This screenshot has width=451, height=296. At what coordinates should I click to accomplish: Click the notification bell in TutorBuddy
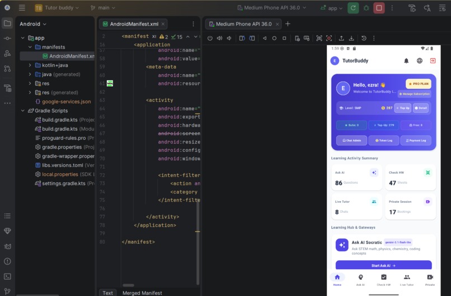pos(406,60)
